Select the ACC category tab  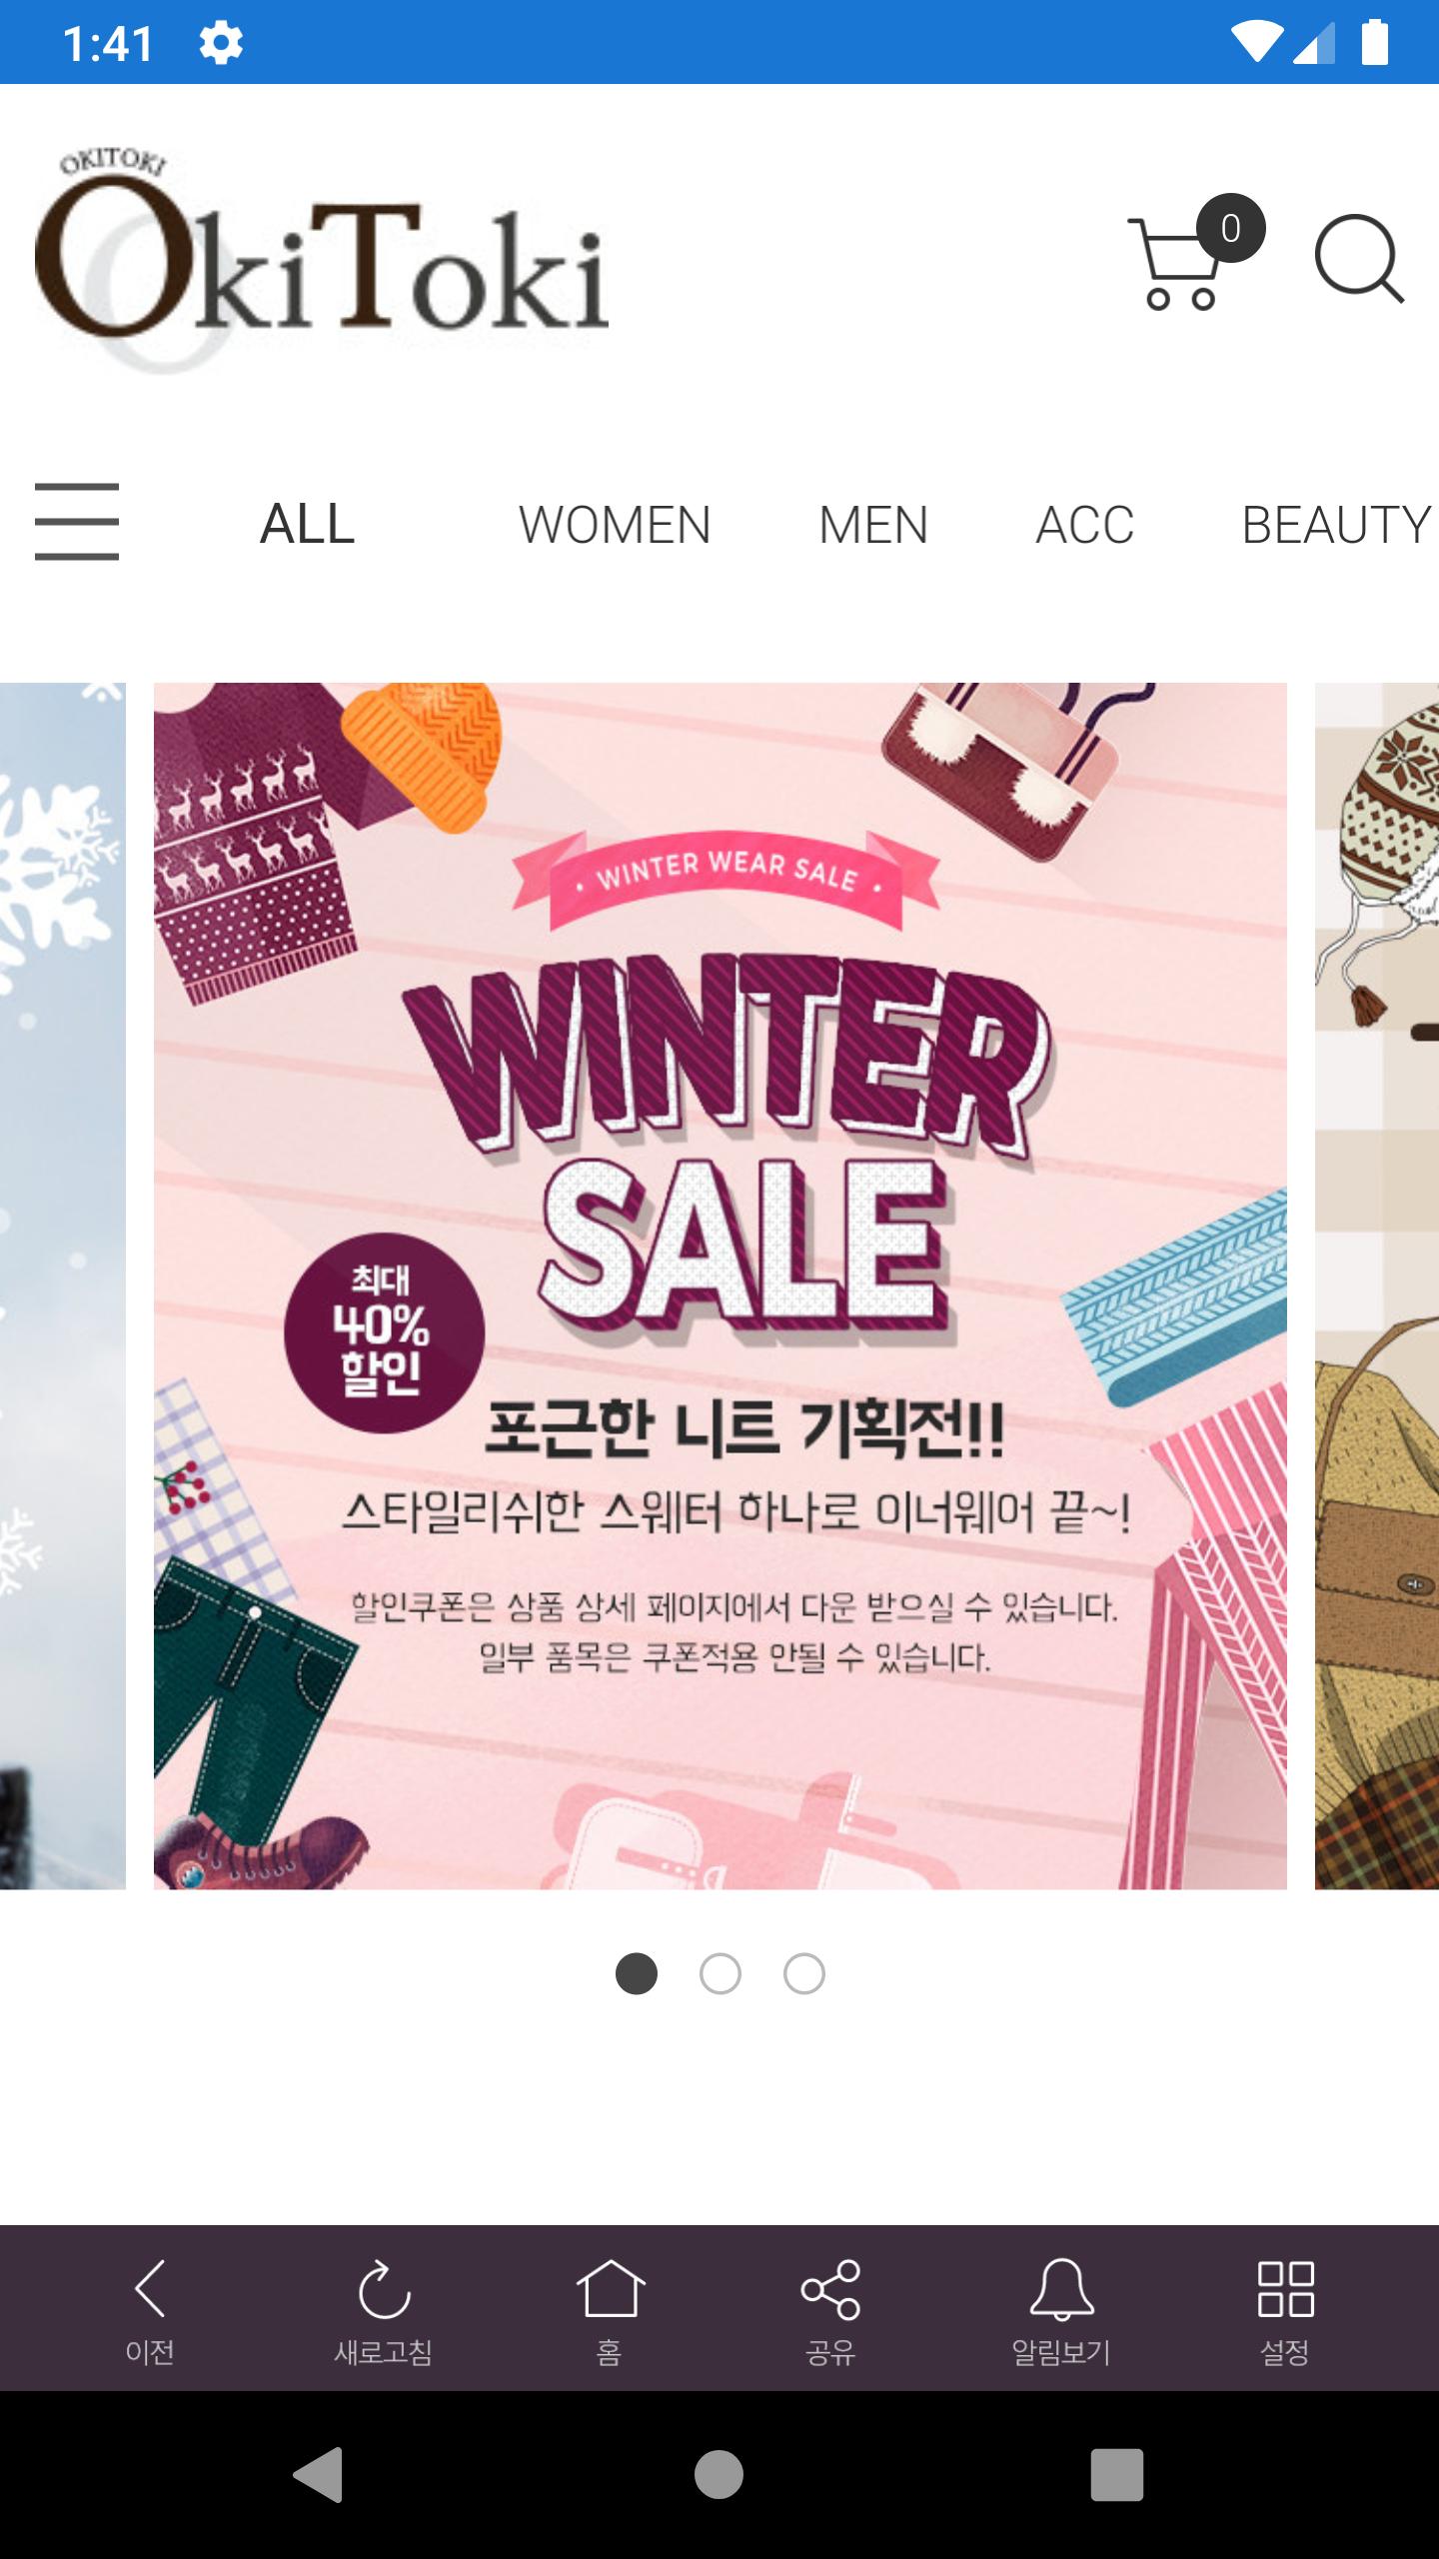(x=1085, y=524)
